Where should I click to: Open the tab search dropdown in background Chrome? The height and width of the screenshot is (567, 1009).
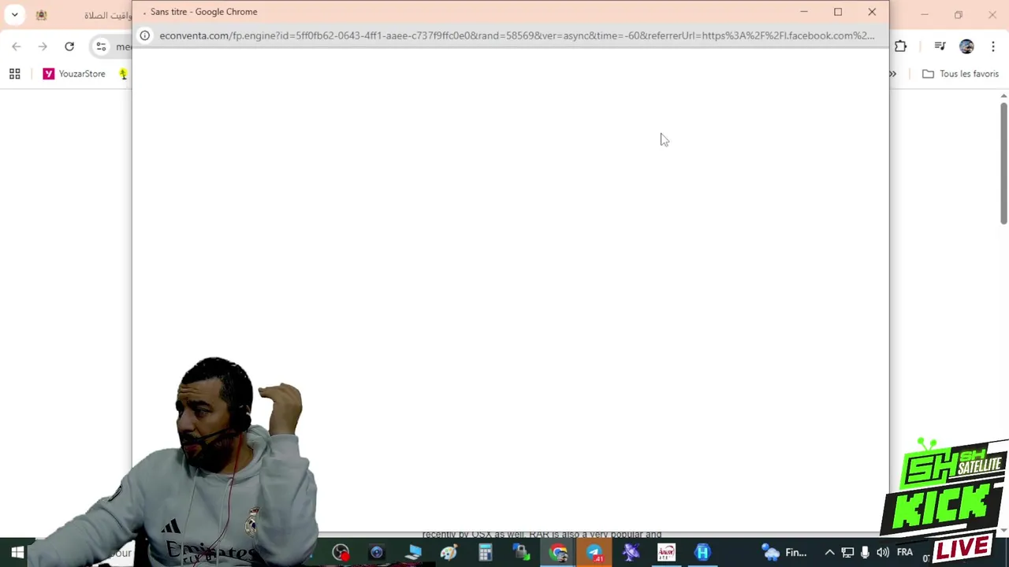click(14, 14)
